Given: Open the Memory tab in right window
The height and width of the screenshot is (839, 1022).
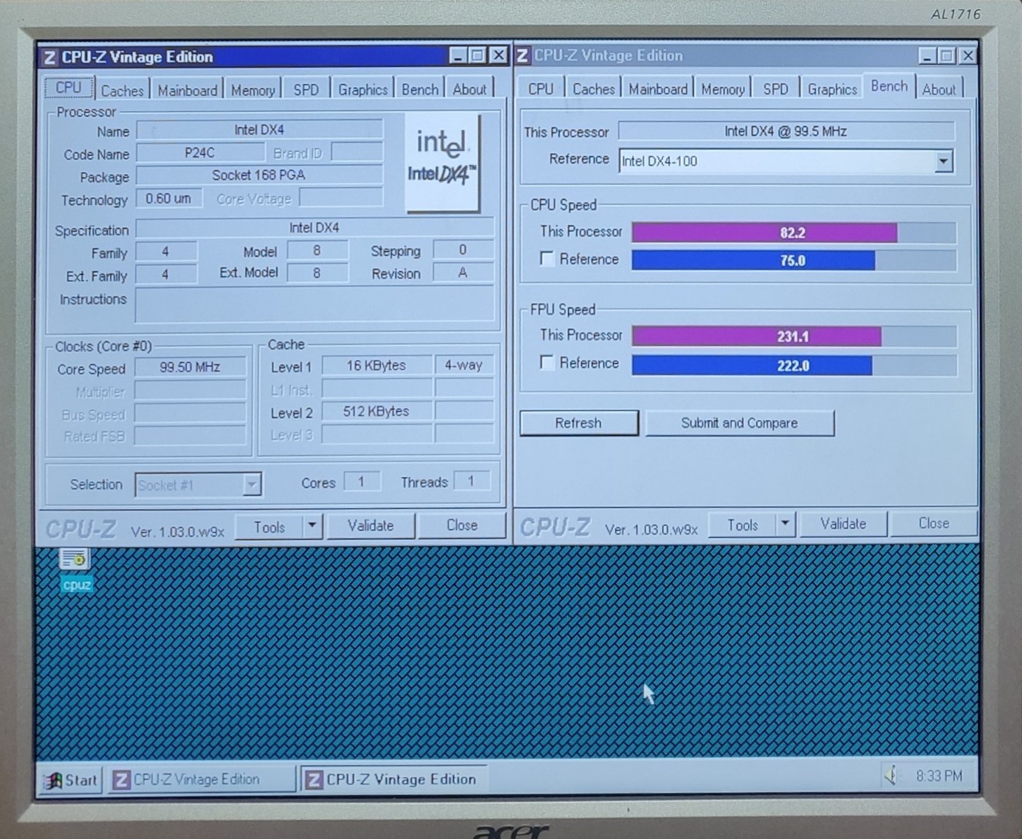Looking at the screenshot, I should [x=723, y=89].
